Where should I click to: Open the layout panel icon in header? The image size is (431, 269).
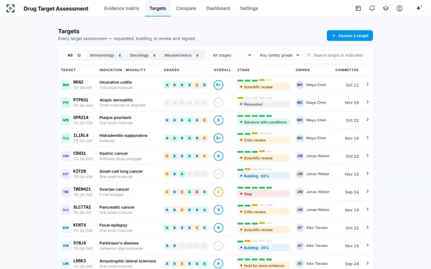click(x=358, y=8)
